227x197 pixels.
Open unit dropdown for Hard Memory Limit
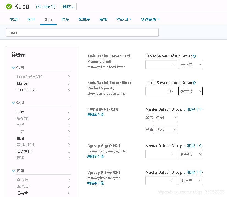190,64
